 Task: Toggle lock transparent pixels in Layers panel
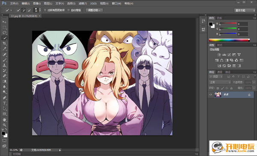click(218, 88)
